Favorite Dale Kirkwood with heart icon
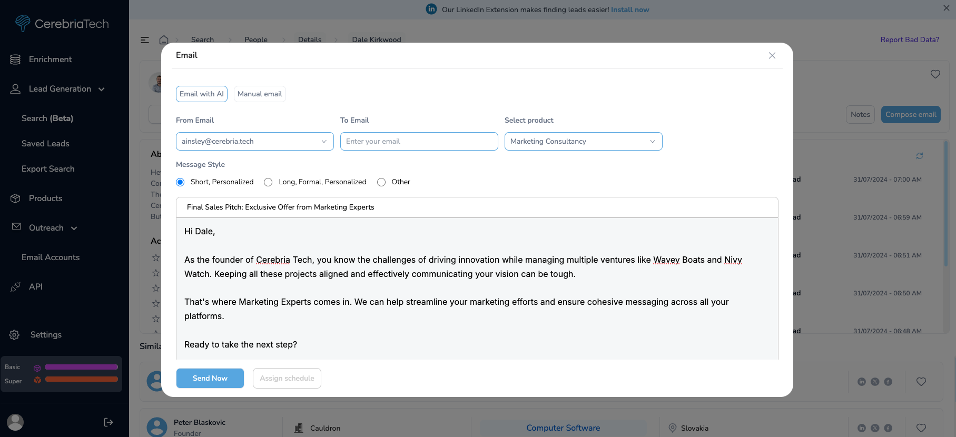This screenshot has width=956, height=437. (x=935, y=74)
